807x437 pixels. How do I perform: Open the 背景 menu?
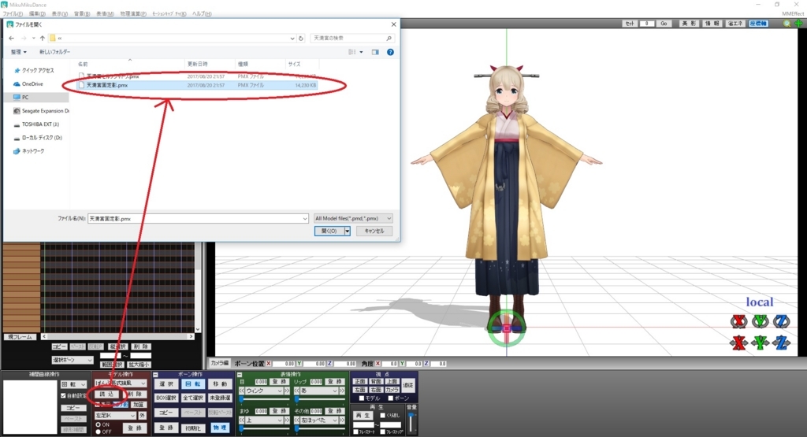coord(82,14)
